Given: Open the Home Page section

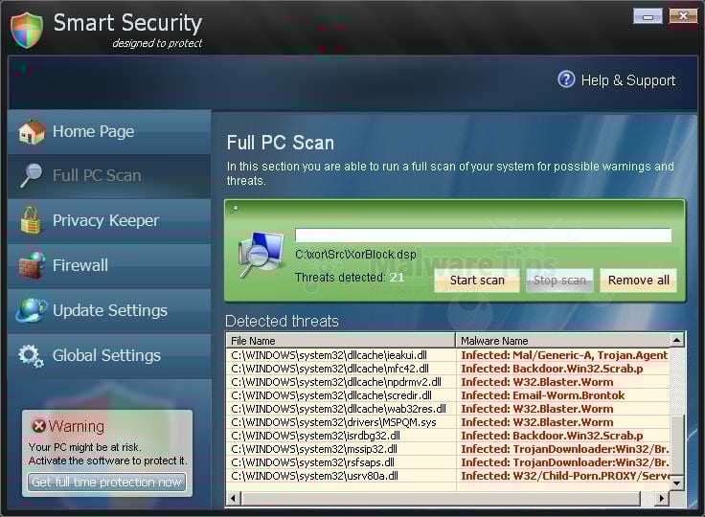Looking at the screenshot, I should 109,132.
